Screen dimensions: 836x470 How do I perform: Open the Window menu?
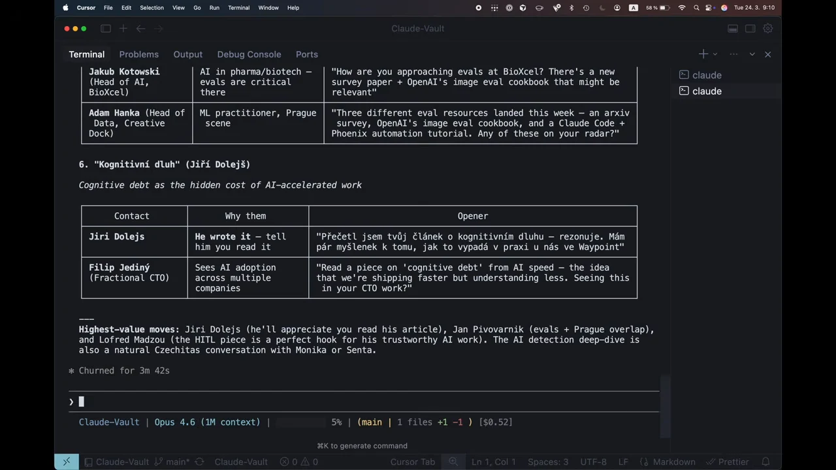268,8
